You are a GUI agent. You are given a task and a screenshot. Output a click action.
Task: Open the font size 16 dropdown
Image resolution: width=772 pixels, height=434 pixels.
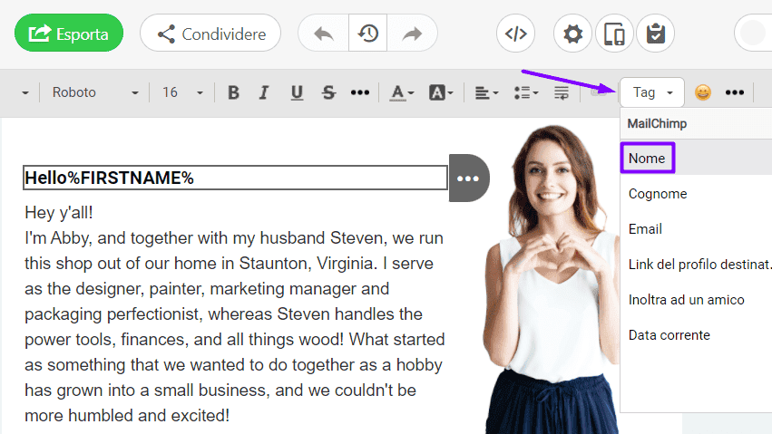(182, 92)
